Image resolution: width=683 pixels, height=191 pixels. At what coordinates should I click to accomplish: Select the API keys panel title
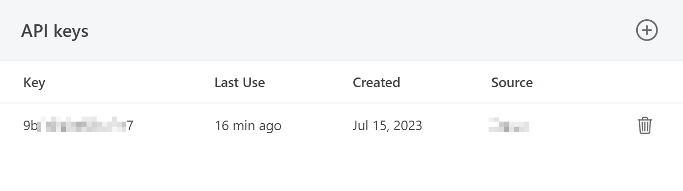pyautogui.click(x=55, y=31)
